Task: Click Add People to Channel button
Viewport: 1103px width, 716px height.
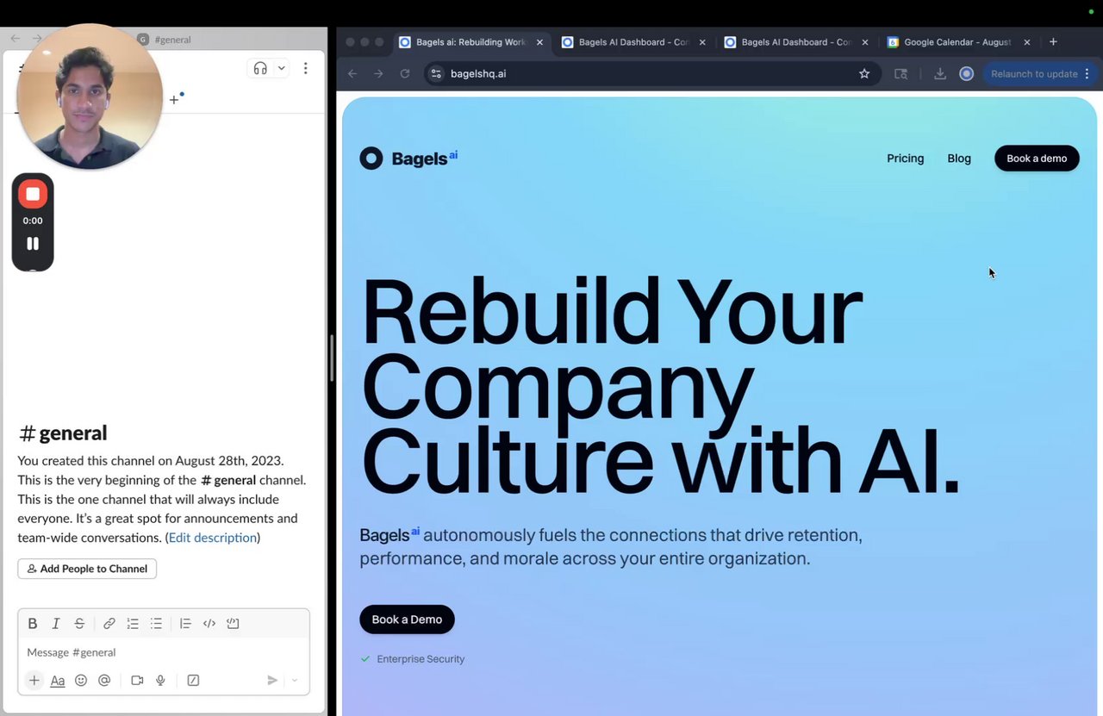Action: click(87, 569)
